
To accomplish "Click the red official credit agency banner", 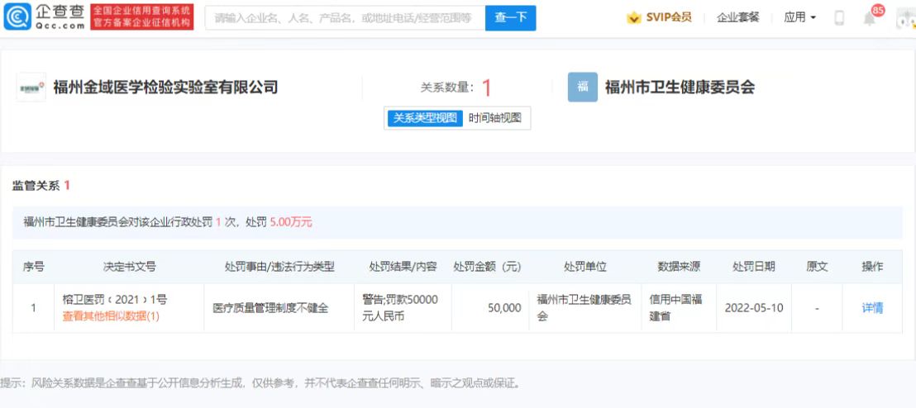I will pyautogui.click(x=142, y=17).
